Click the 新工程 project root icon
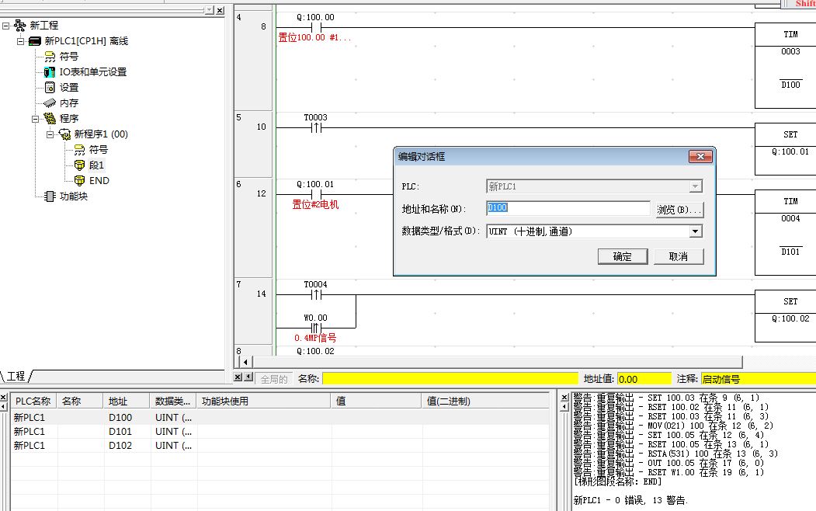 19,26
